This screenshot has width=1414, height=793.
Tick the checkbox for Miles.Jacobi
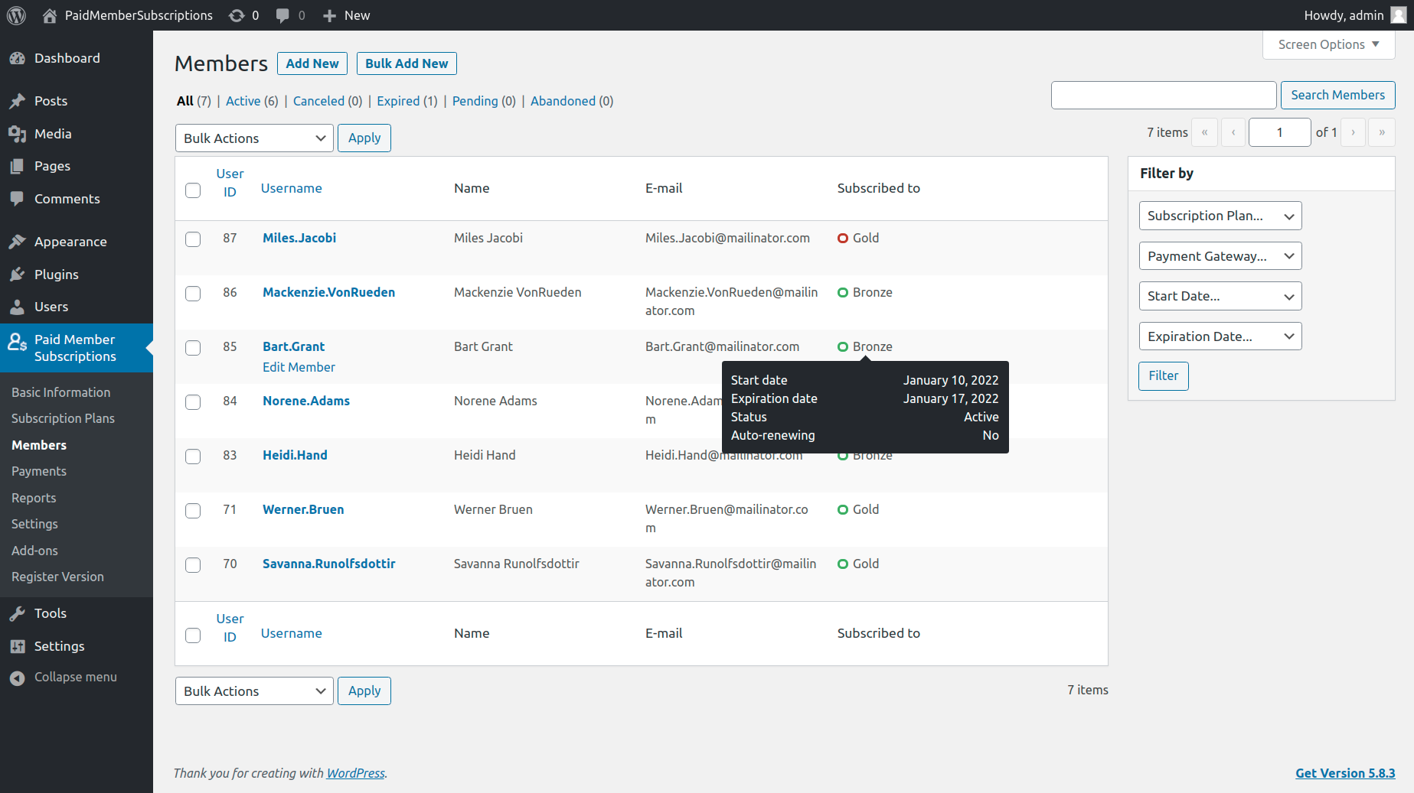tap(193, 239)
